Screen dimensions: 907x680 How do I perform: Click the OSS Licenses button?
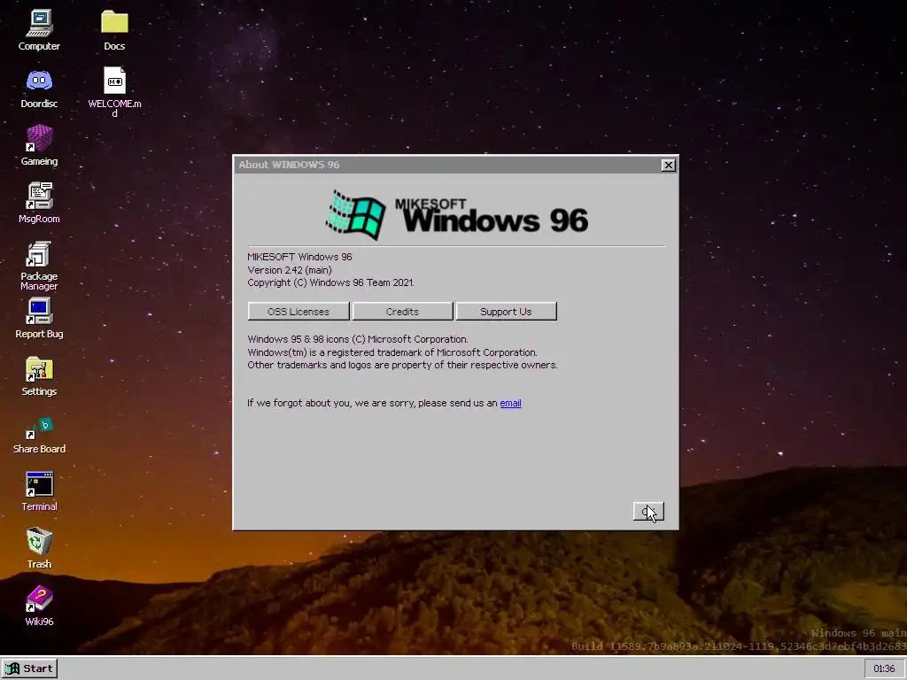coord(298,311)
